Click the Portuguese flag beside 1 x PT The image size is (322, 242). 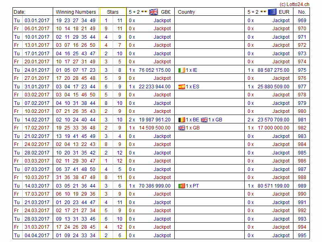(x=182, y=186)
